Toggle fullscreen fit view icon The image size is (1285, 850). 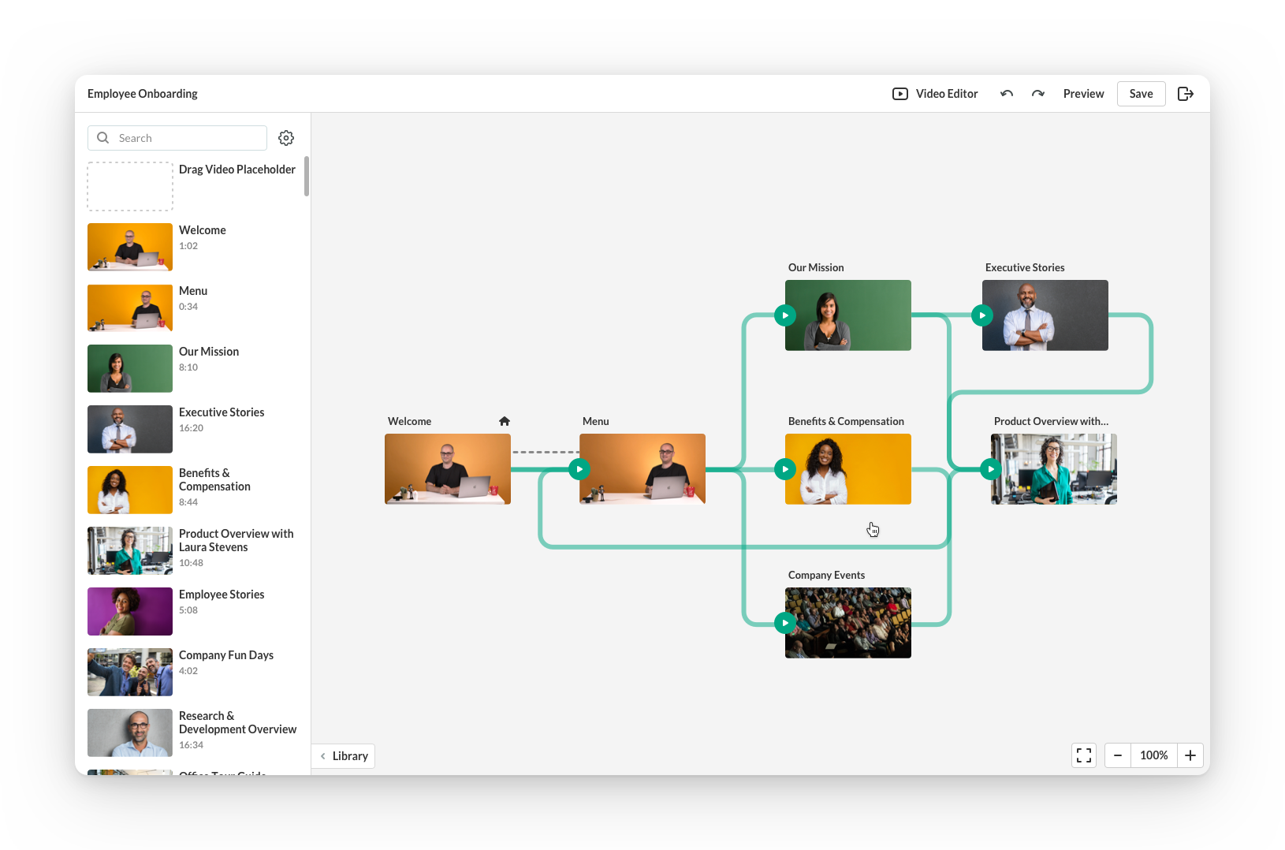[1084, 755]
